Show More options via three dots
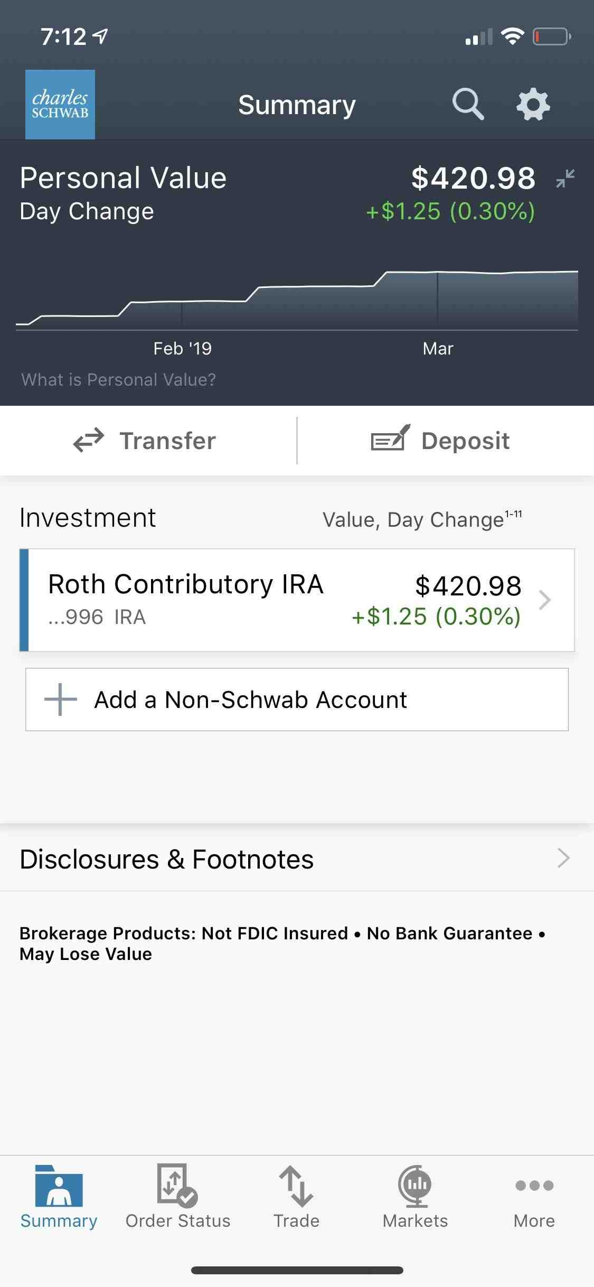Image resolution: width=594 pixels, height=1287 pixels. coord(534,1196)
